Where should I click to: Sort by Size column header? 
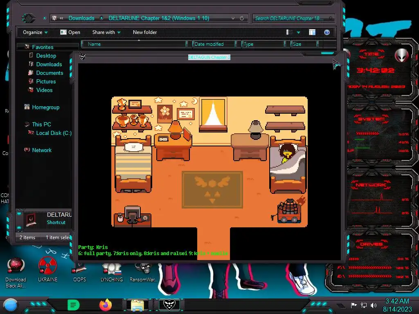(x=304, y=44)
